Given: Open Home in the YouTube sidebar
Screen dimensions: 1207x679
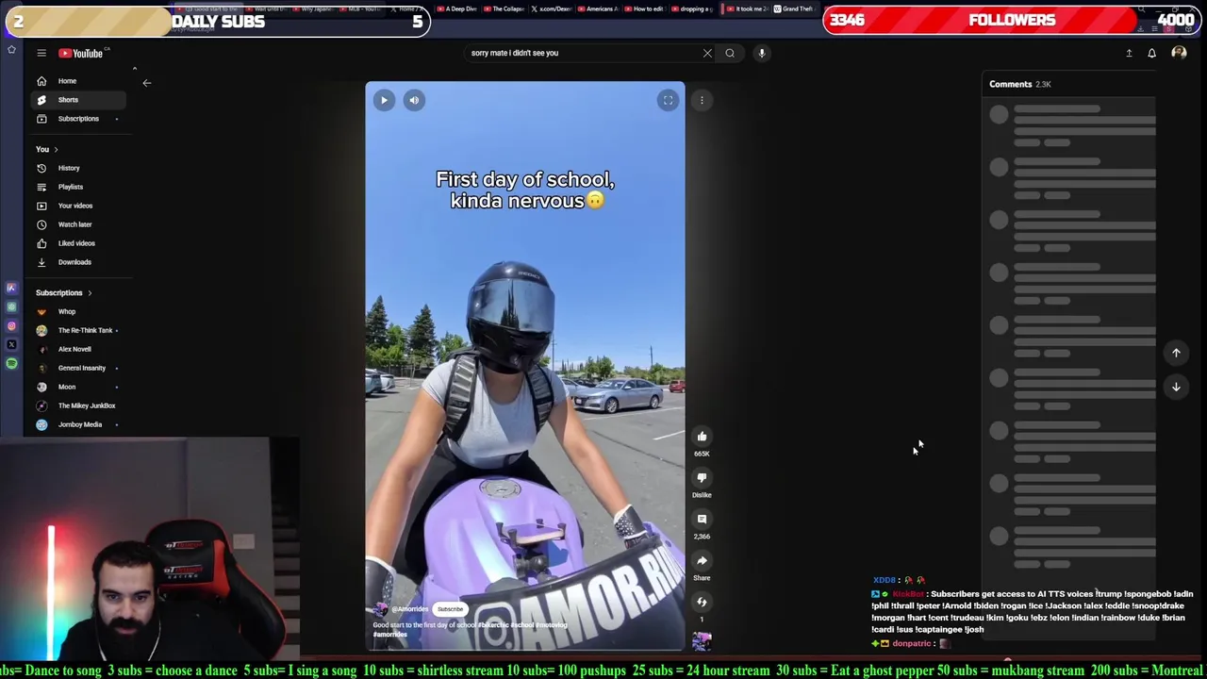Looking at the screenshot, I should coord(79,81).
